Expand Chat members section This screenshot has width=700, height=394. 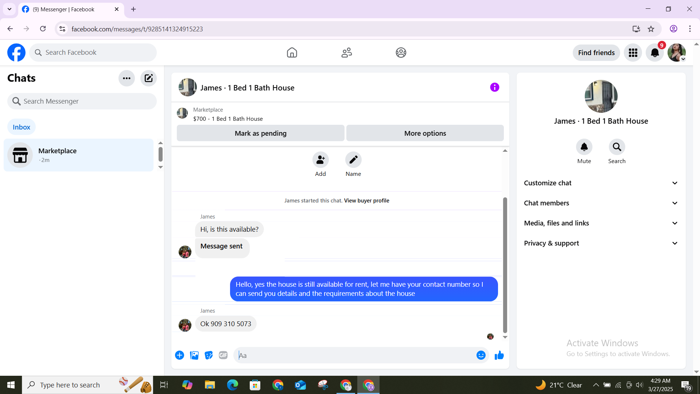601,203
